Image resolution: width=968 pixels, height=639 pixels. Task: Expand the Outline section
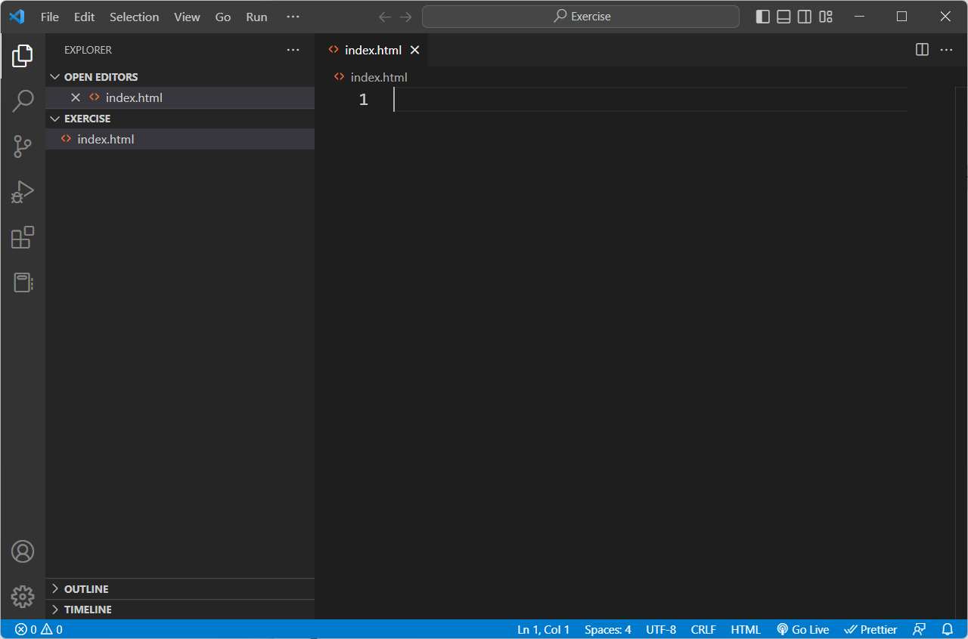(x=54, y=588)
